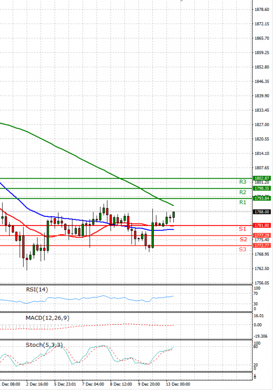Image resolution: width=273 pixels, height=390 pixels.
Task: Click the 1775.40 price axis value
Action: (262, 240)
